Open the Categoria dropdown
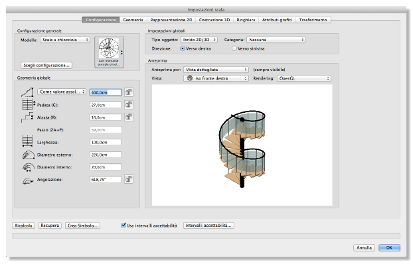Image resolution: width=413 pixels, height=270 pixels. (x=276, y=40)
